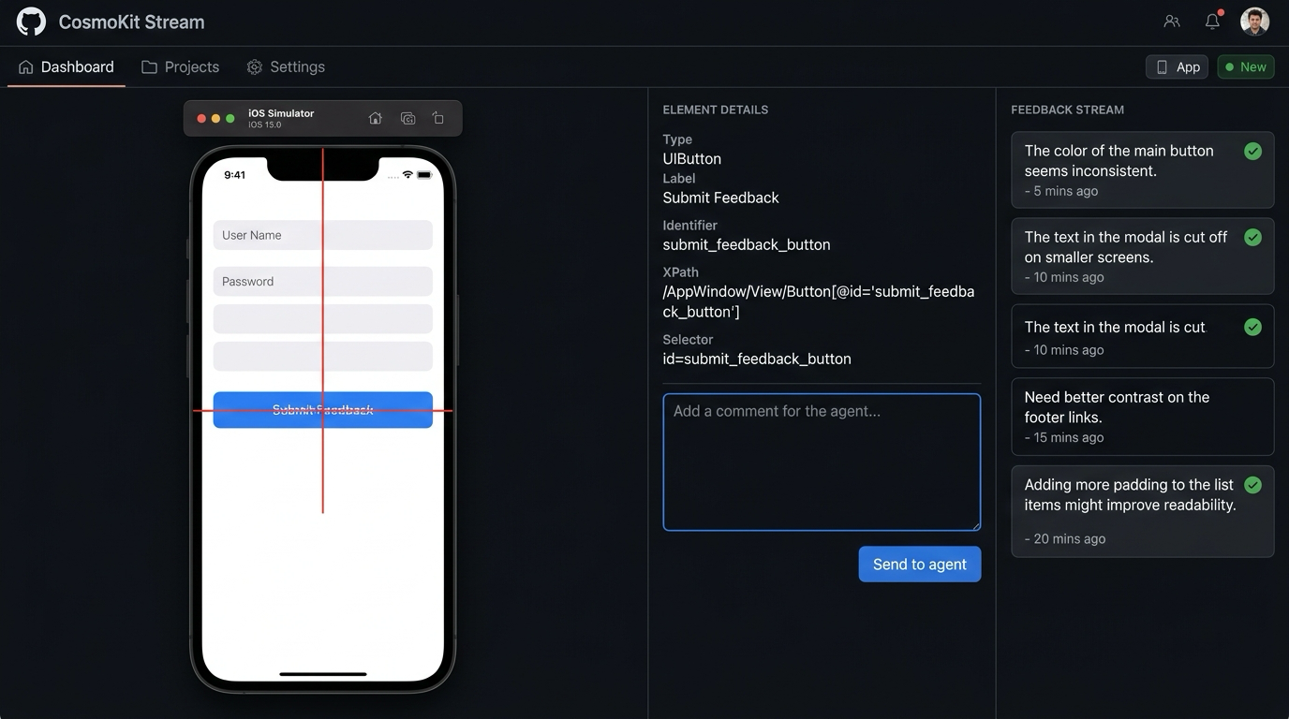The height and width of the screenshot is (719, 1289).
Task: Click the GitHub logo in the header
Action: tap(31, 22)
